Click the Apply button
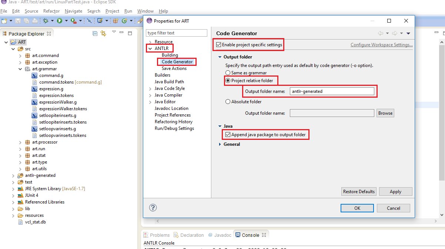This screenshot has width=445, height=249. click(x=395, y=191)
